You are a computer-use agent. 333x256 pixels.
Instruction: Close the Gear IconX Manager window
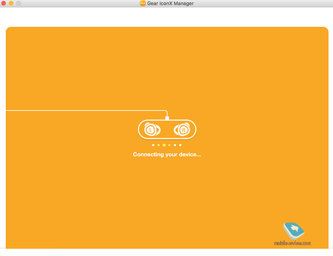(4, 3)
